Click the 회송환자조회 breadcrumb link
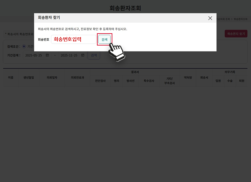This screenshot has height=182, width=251. pos(240,19)
